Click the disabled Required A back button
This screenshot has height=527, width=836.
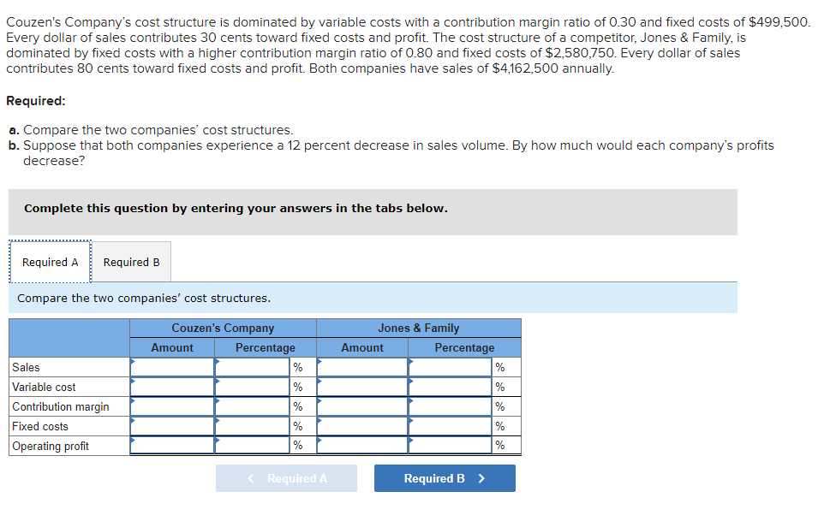[286, 477]
